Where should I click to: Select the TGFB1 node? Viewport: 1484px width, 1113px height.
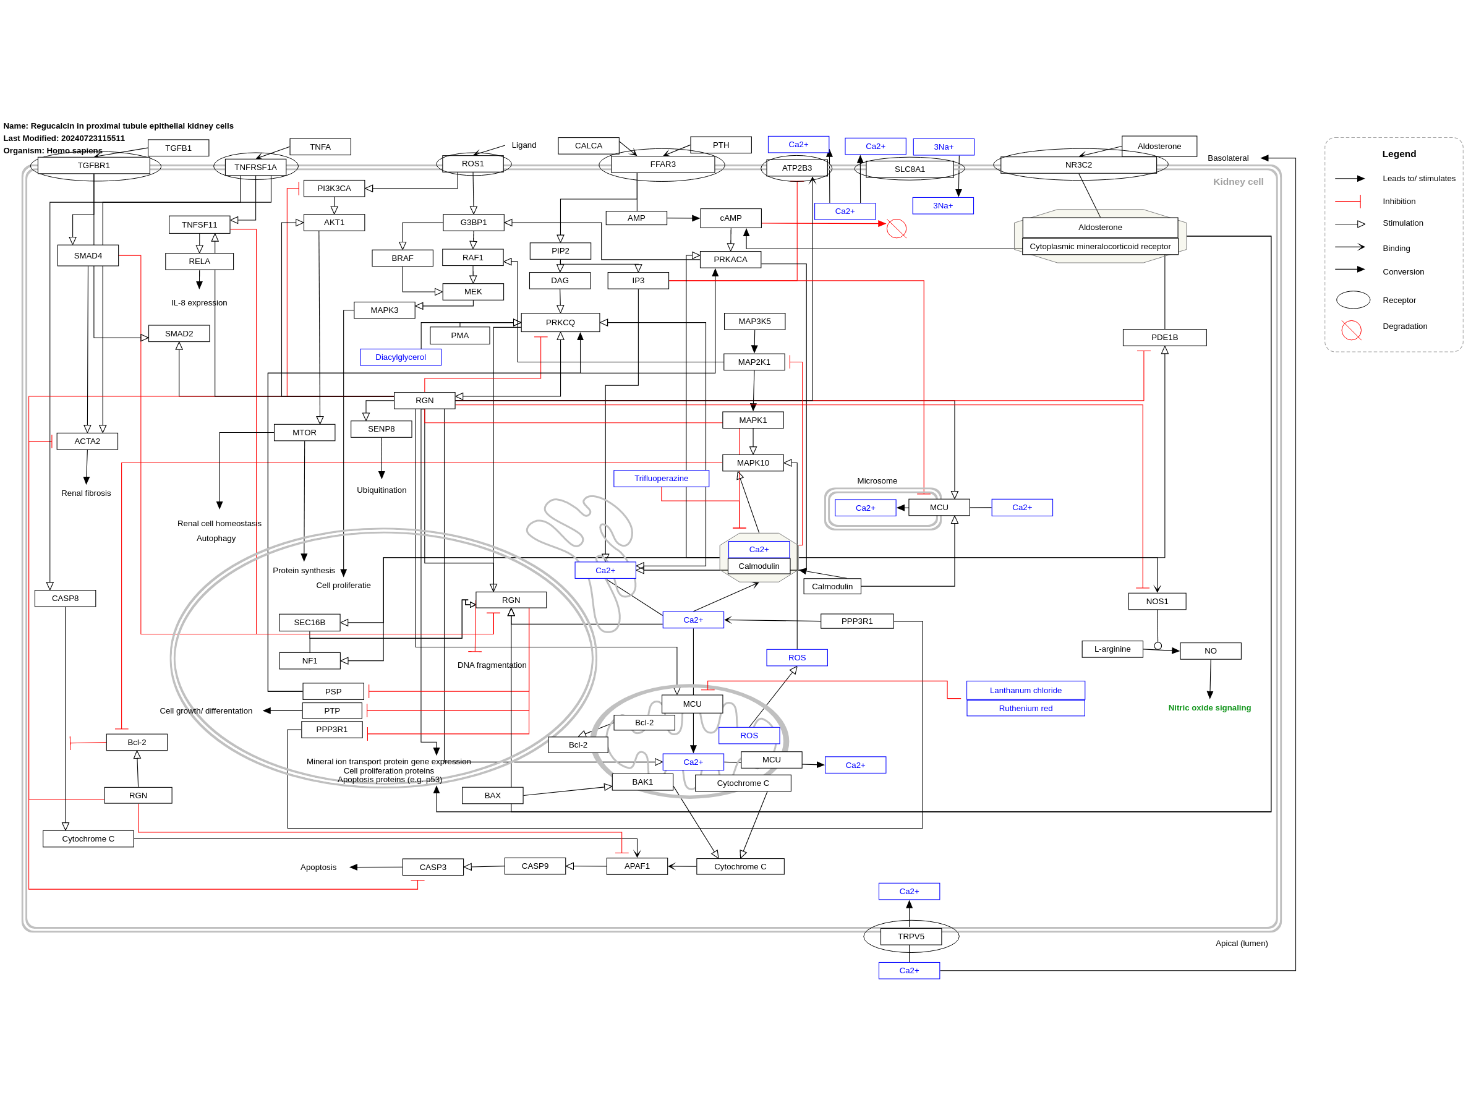[179, 148]
